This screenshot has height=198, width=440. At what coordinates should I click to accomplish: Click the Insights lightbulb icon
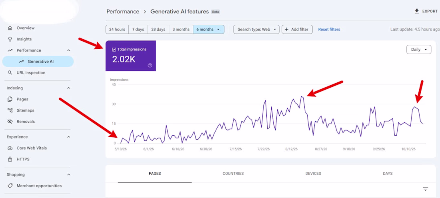pyautogui.click(x=10, y=39)
